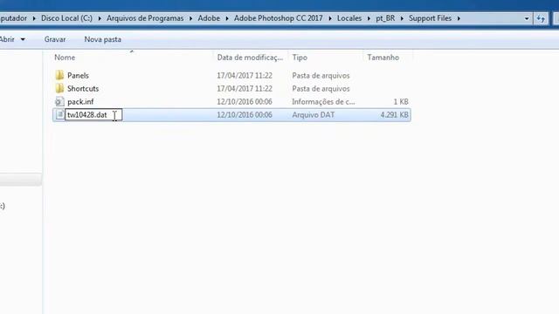Screen dimensions: 559x314
Task: Select the Shortcuts folder name
Action: tap(83, 89)
